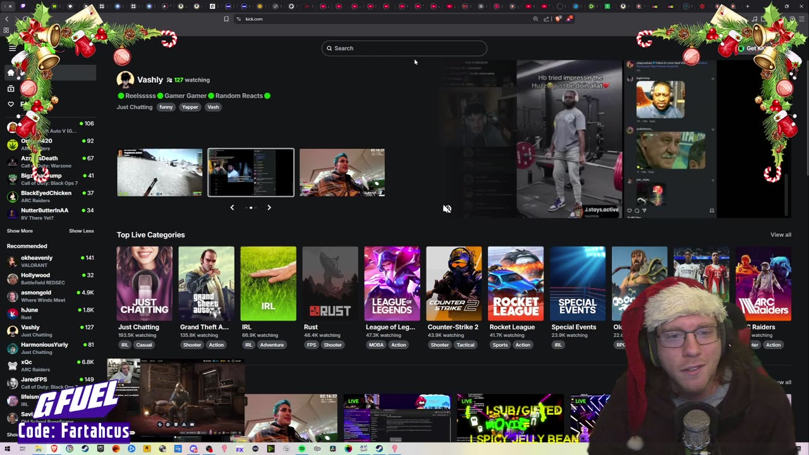Open Vashly's featured channel name
The height and width of the screenshot is (455, 809).
(x=150, y=80)
